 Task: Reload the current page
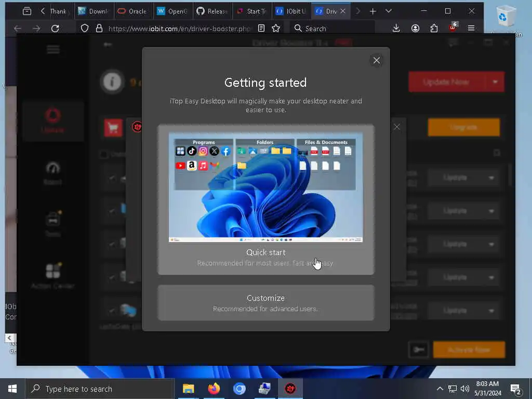[55, 29]
